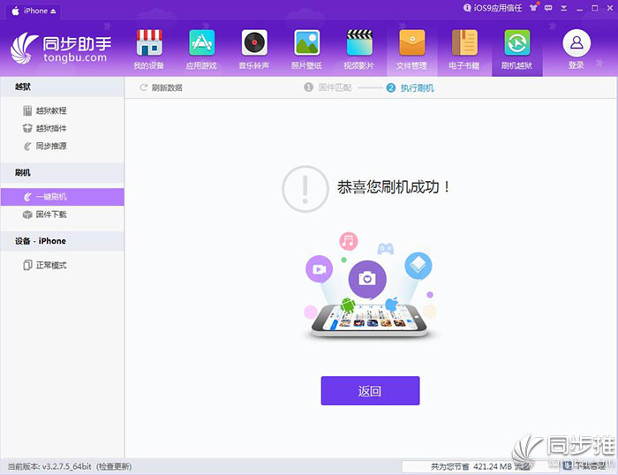The image size is (618, 475).
Task: Open 文件管理 file management section
Action: pos(412,49)
